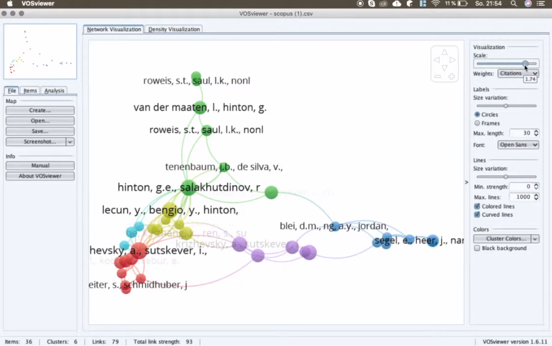Click About VOSviewer button
This screenshot has height=346, width=552.
point(40,176)
